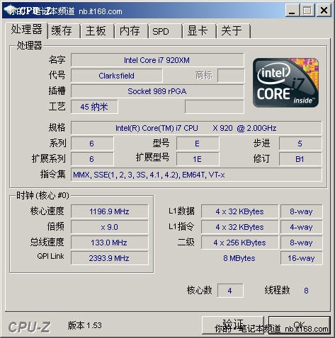The width and height of the screenshot is (335, 338).
Task: Click the 1196.9 MHz core speed field
Action: [110, 211]
